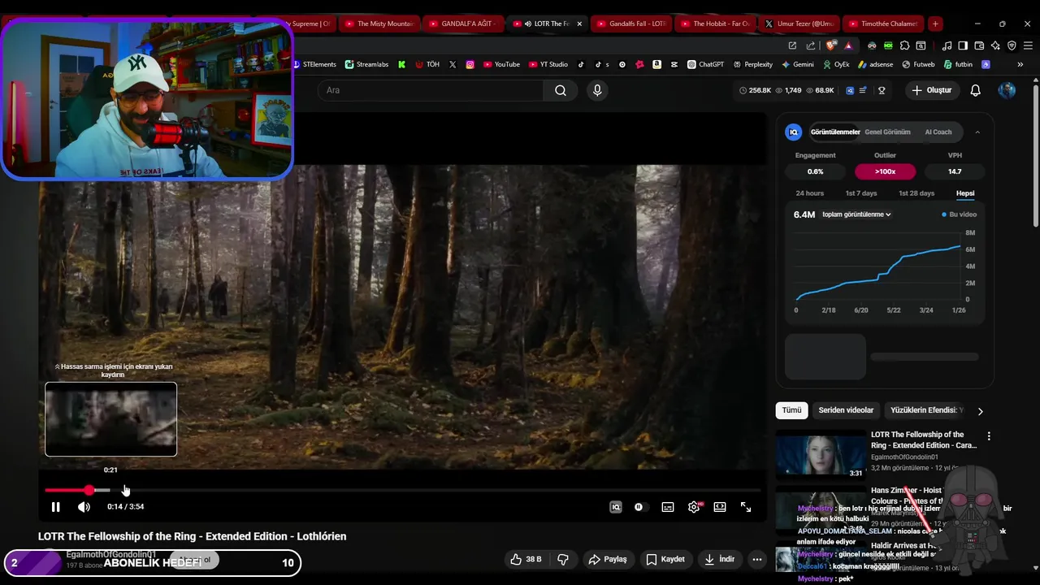Open the X bookmark icon in bookmarks bar
Screen dimensions: 1040x585
(x=453, y=64)
